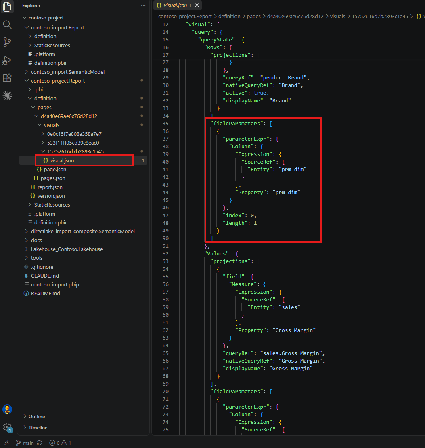Open definition.pbir under contoso_import.Report

pyautogui.click(x=50, y=63)
